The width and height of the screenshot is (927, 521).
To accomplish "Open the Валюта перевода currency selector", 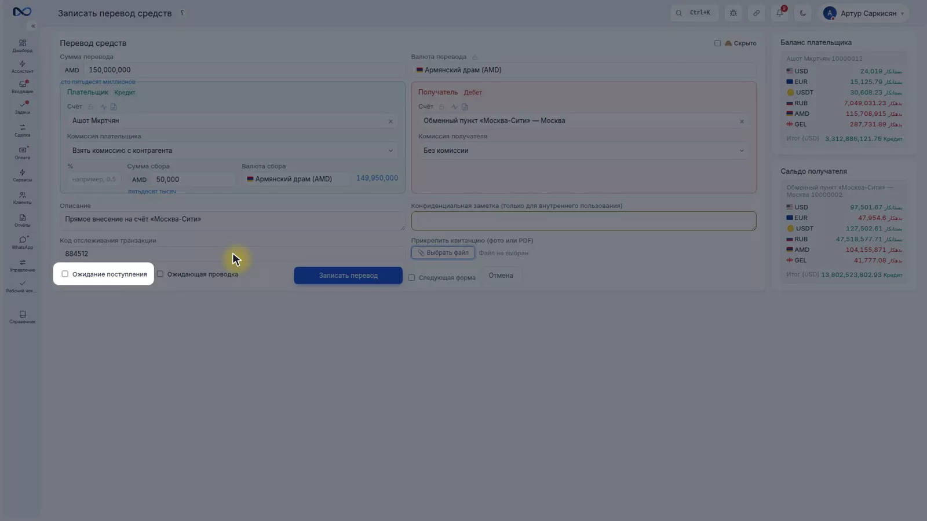I will (583, 70).
